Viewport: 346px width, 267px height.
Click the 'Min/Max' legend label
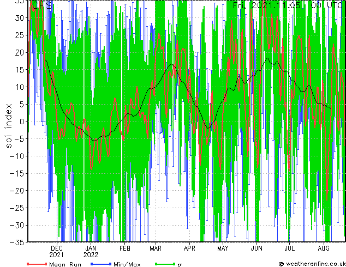[x=127, y=264]
